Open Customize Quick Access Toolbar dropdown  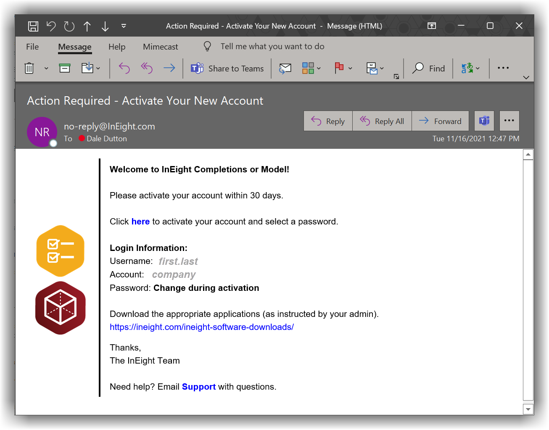point(124,26)
